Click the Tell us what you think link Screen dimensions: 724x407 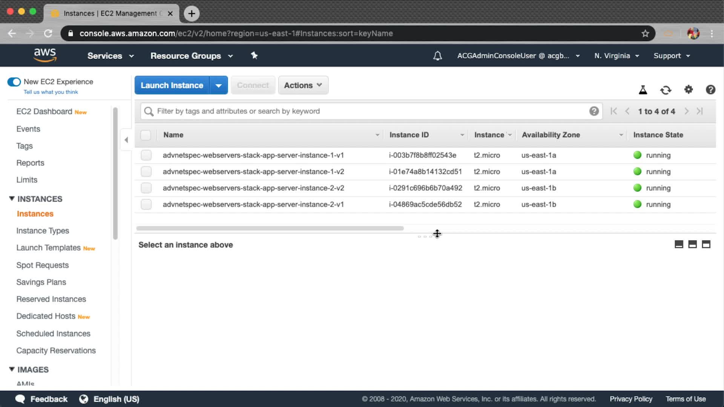pyautogui.click(x=51, y=92)
